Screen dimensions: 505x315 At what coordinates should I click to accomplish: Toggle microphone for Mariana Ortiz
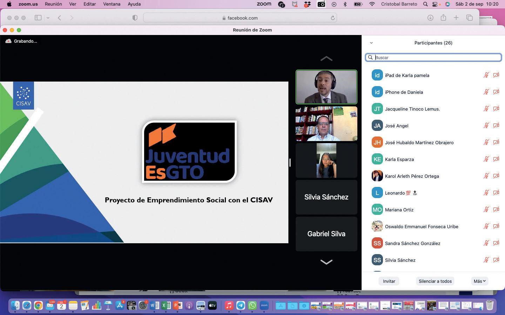coord(486,210)
